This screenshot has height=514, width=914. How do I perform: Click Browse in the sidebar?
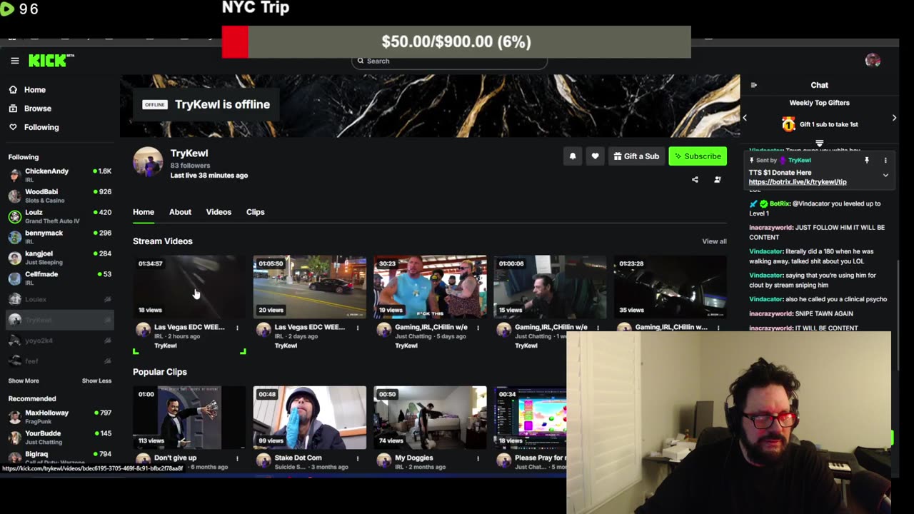click(38, 109)
